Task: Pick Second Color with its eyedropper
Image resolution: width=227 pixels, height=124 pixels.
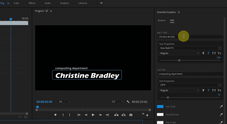Action: tap(221, 114)
